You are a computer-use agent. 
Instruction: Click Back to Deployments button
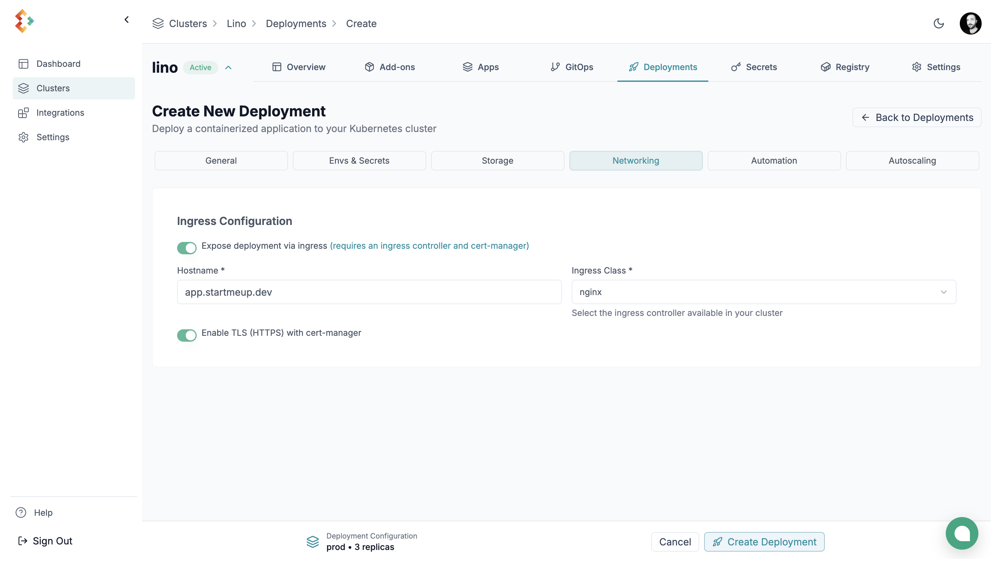(x=916, y=117)
